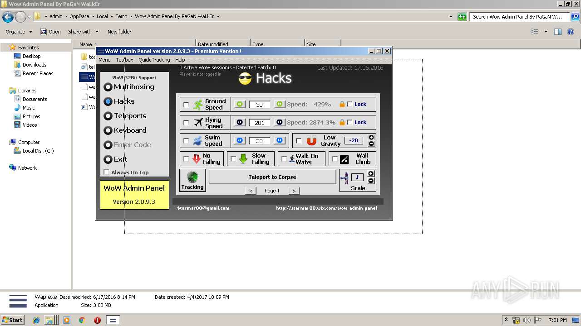Open the address bar history dropdown arrow
Screen dimensions: 581x326
point(451,17)
